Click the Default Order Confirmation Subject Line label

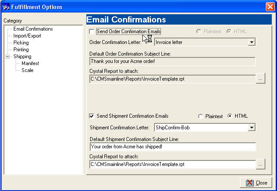click(130, 54)
